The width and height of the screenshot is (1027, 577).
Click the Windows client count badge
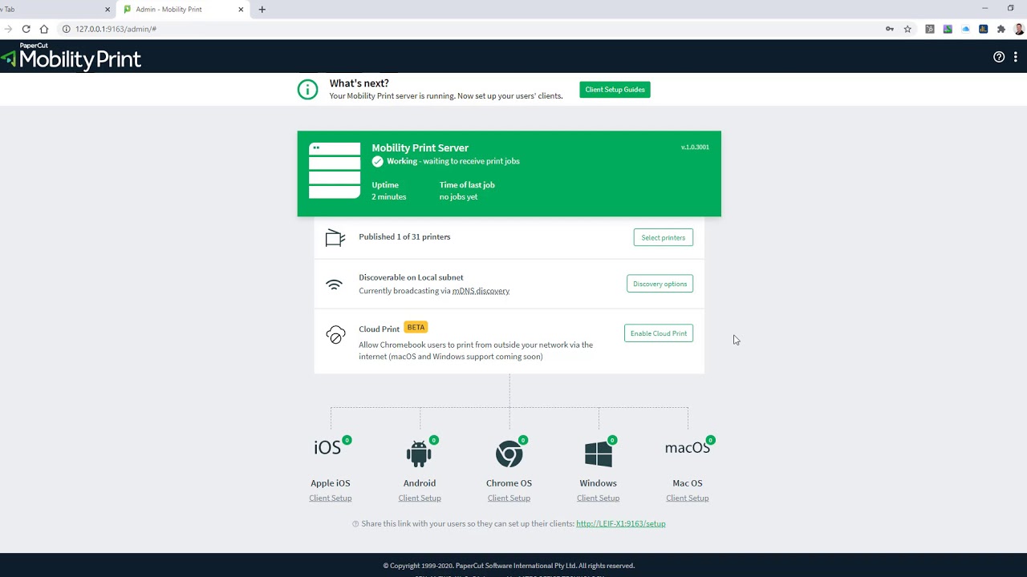tap(612, 440)
